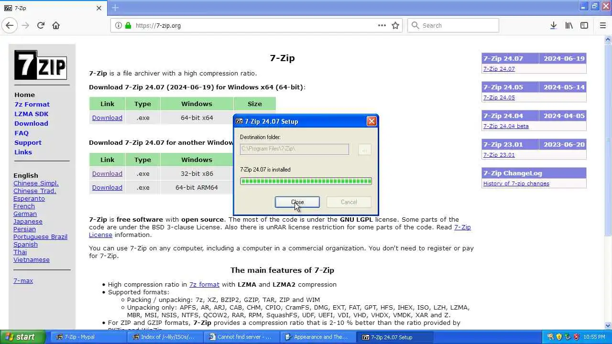612x344 pixels.
Task: Click the Windows Start button
Action: tap(22, 337)
